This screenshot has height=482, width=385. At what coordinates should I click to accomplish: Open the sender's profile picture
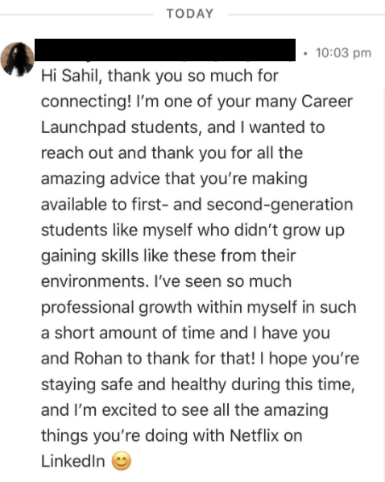[x=17, y=59]
